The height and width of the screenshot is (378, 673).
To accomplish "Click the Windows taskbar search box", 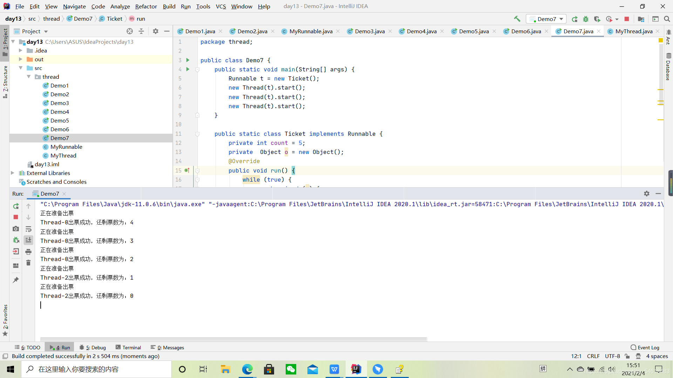I will 96,369.
